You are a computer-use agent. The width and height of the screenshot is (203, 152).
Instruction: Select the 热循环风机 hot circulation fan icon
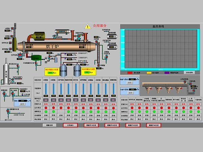78,36
